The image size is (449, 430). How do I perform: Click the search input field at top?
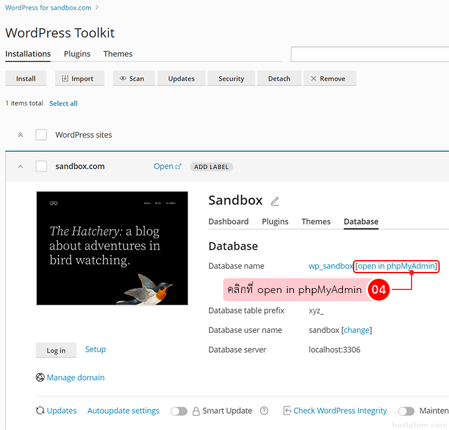coord(369,55)
